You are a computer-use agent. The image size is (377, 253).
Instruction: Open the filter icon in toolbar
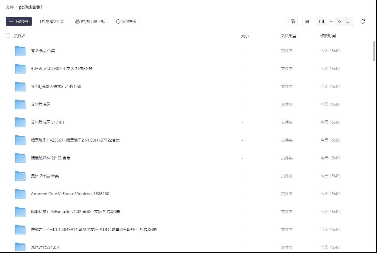(x=293, y=21)
